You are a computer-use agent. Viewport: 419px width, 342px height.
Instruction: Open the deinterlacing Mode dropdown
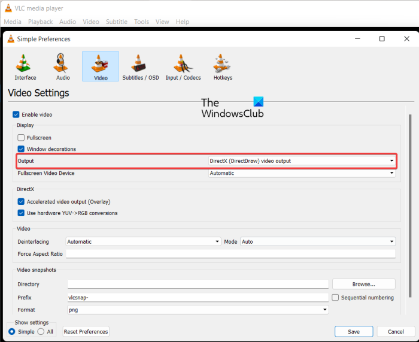(318, 242)
